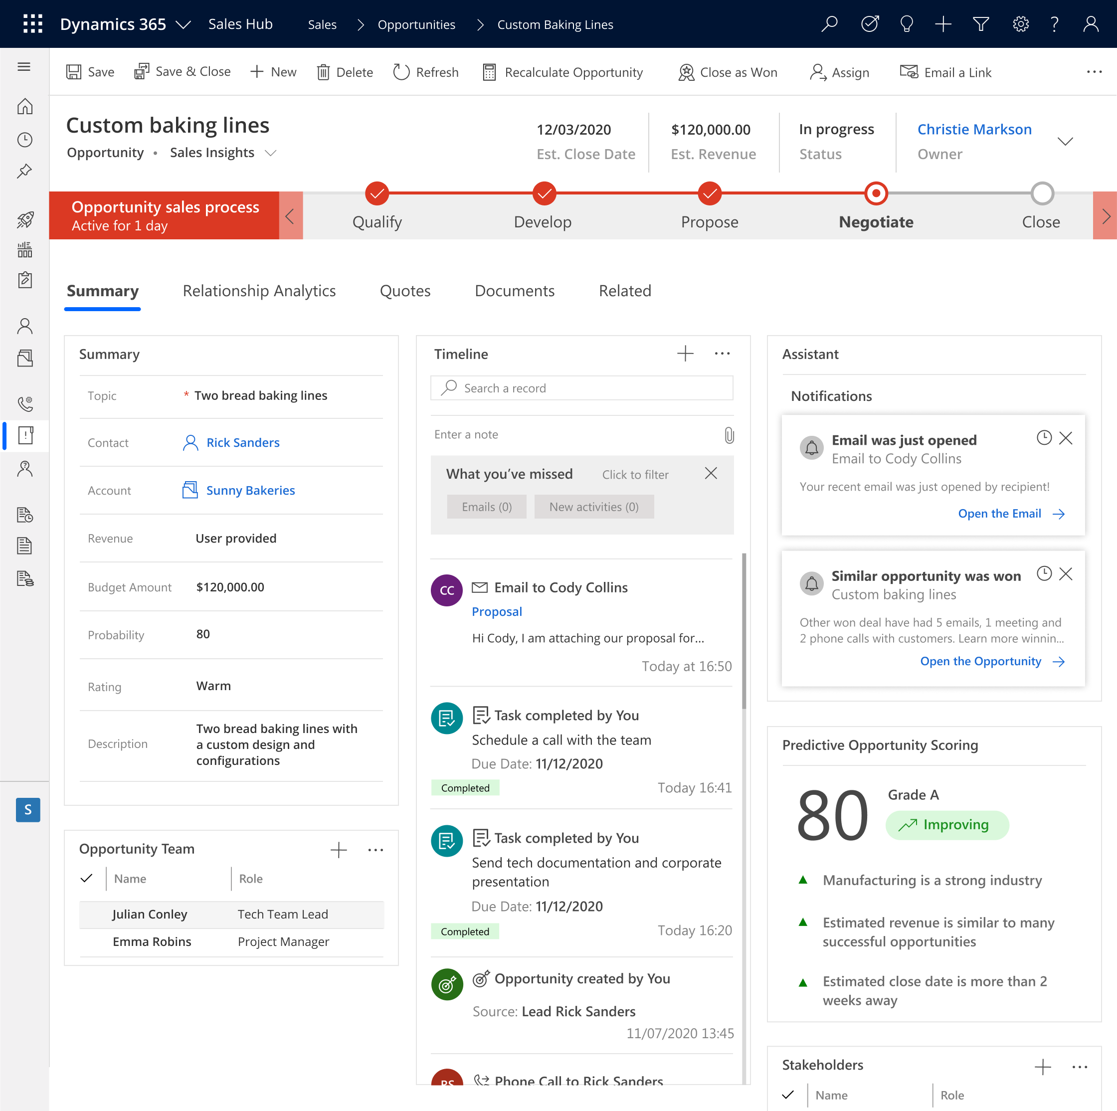Click the attachment paperclip in note field

[x=729, y=435]
